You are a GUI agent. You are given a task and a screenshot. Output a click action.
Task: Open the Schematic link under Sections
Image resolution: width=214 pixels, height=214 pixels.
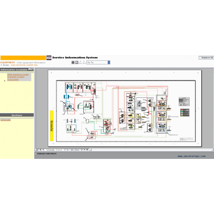(x=6, y=120)
